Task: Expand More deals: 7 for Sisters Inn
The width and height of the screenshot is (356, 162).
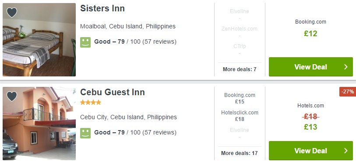Action: pyautogui.click(x=240, y=69)
